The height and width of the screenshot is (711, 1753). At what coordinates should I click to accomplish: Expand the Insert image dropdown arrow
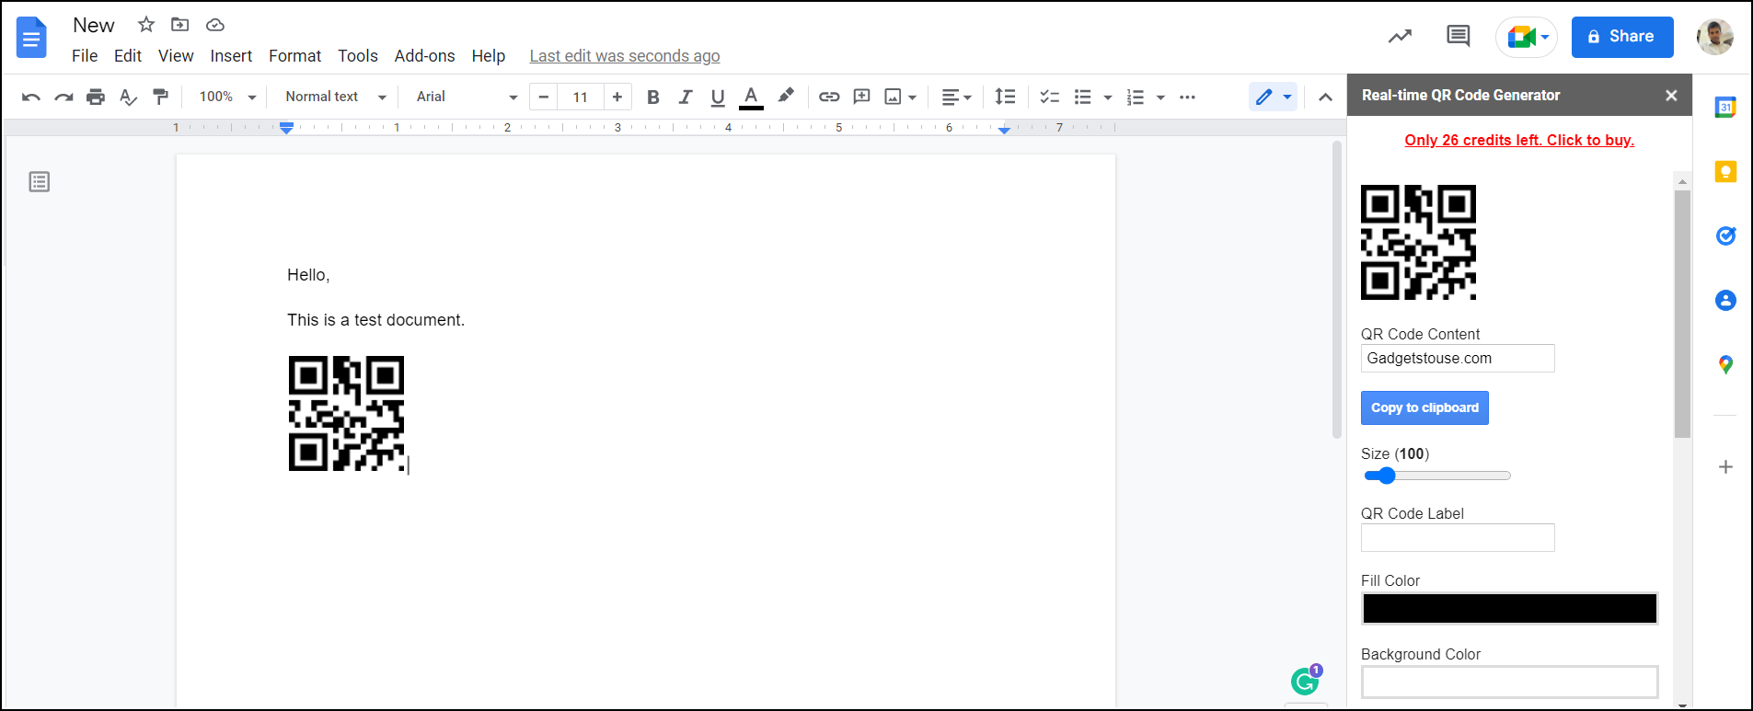(x=913, y=97)
